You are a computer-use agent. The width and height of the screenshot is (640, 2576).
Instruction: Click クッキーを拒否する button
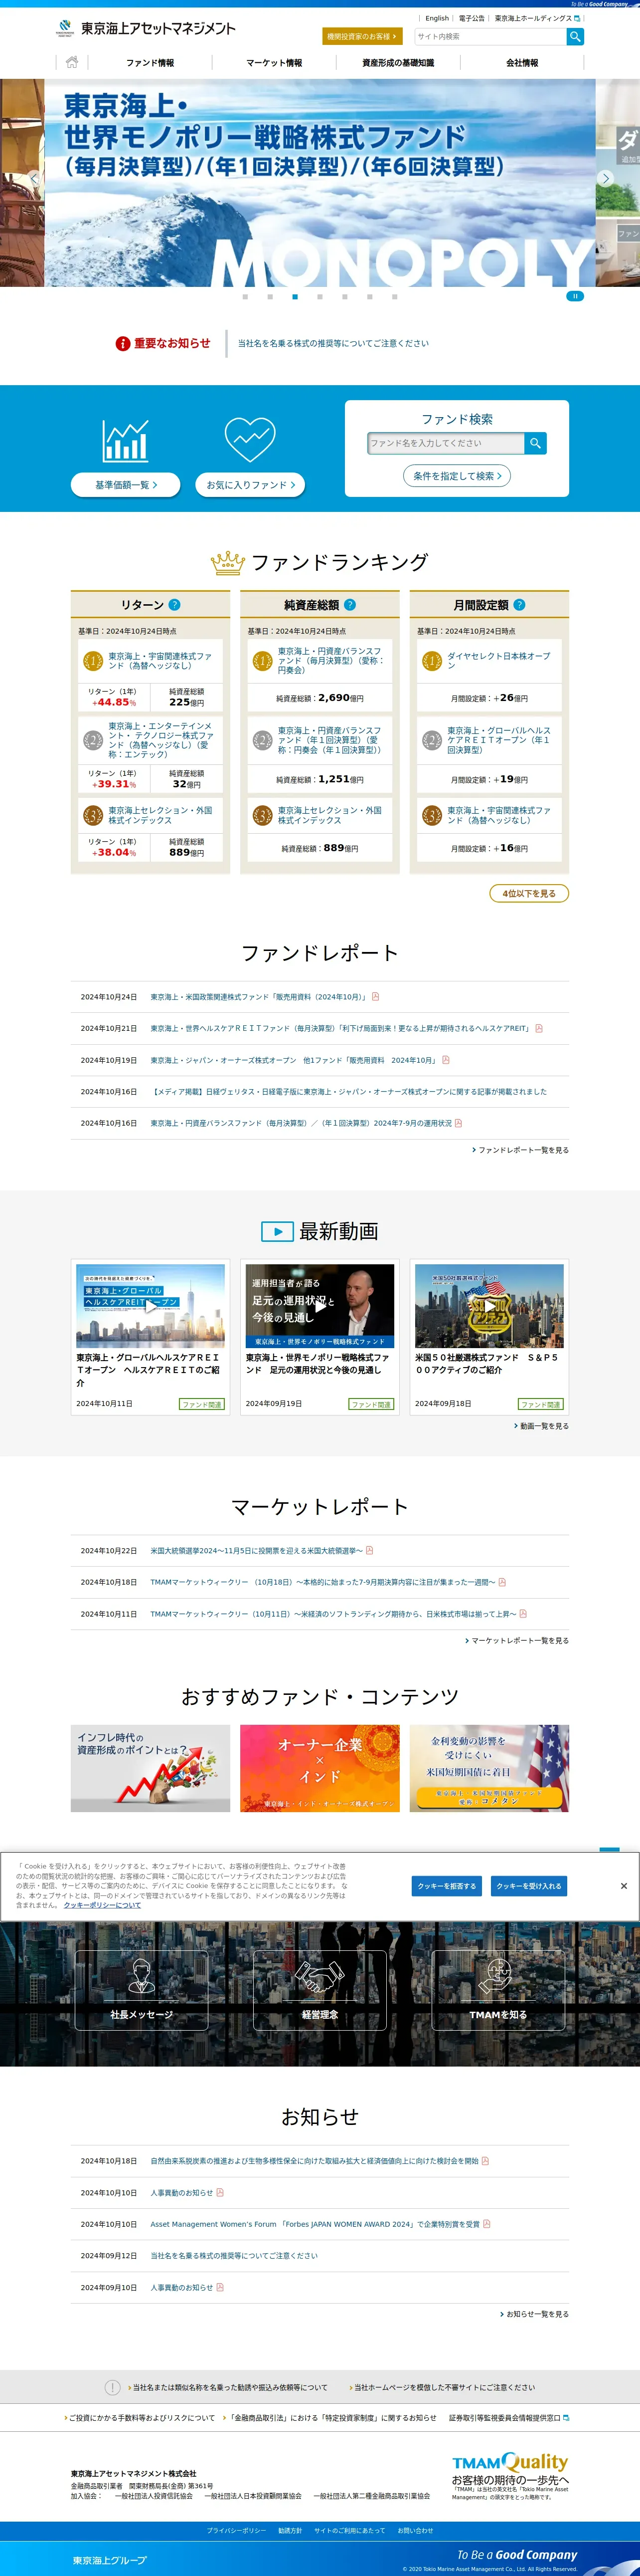446,1886
